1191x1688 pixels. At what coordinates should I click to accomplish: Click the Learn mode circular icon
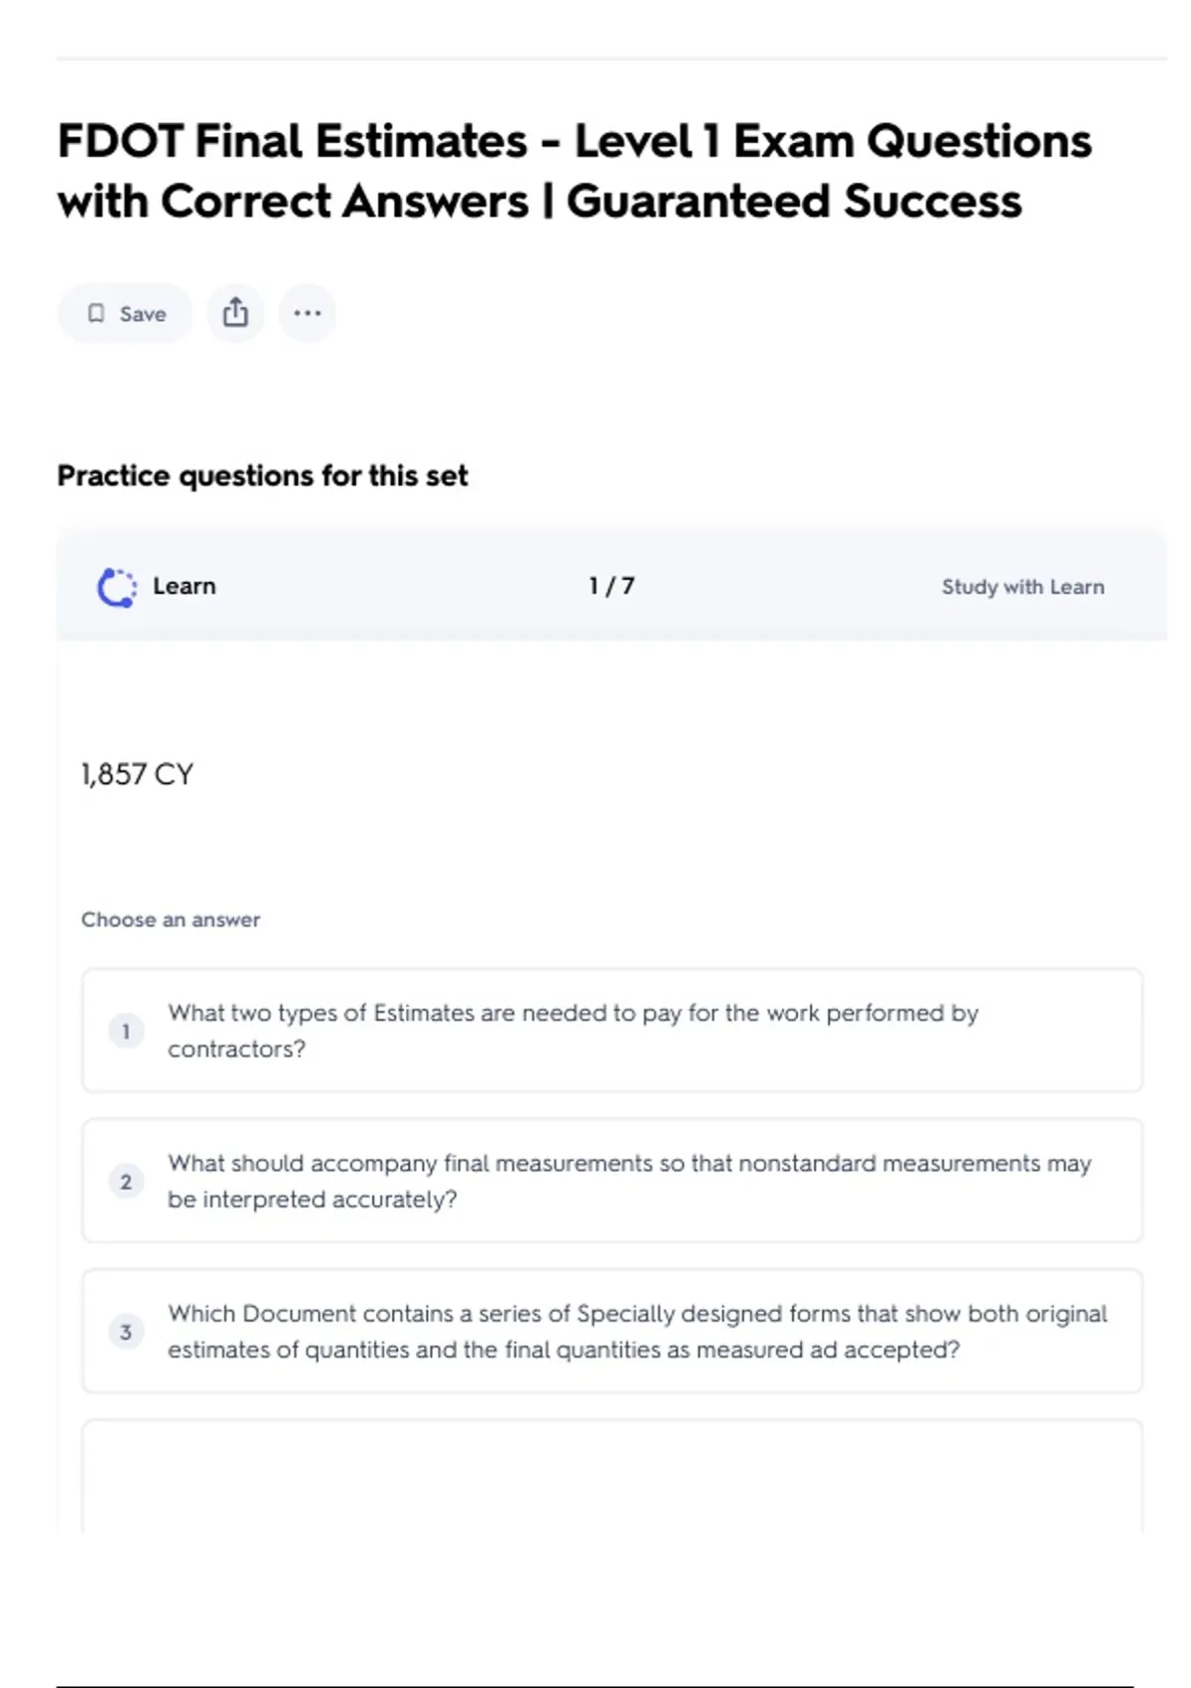click(117, 587)
